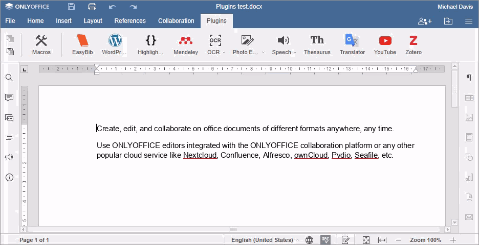Toggle spell checking in status bar
The height and width of the screenshot is (245, 479).
coord(325,240)
